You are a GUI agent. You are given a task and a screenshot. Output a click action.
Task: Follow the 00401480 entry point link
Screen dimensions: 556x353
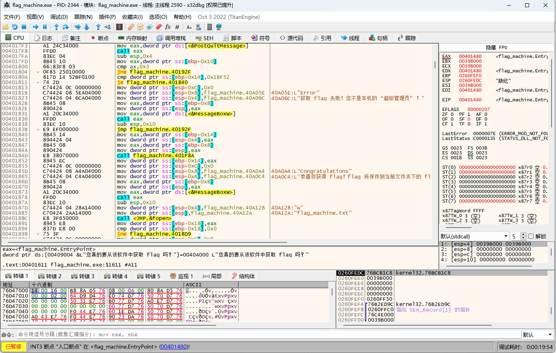click(x=174, y=347)
